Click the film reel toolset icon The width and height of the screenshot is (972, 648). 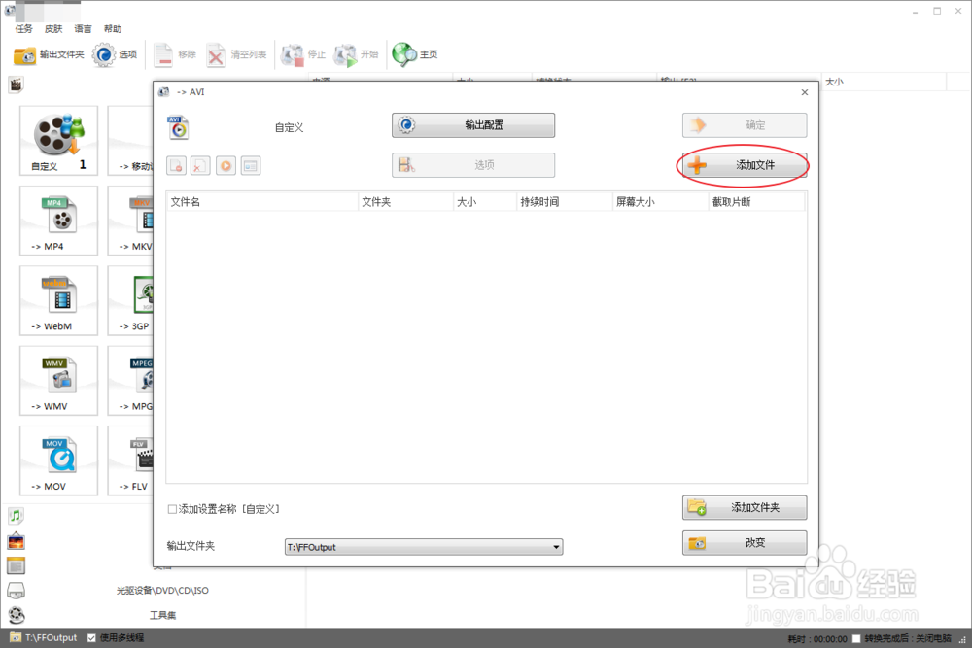pyautogui.click(x=17, y=615)
